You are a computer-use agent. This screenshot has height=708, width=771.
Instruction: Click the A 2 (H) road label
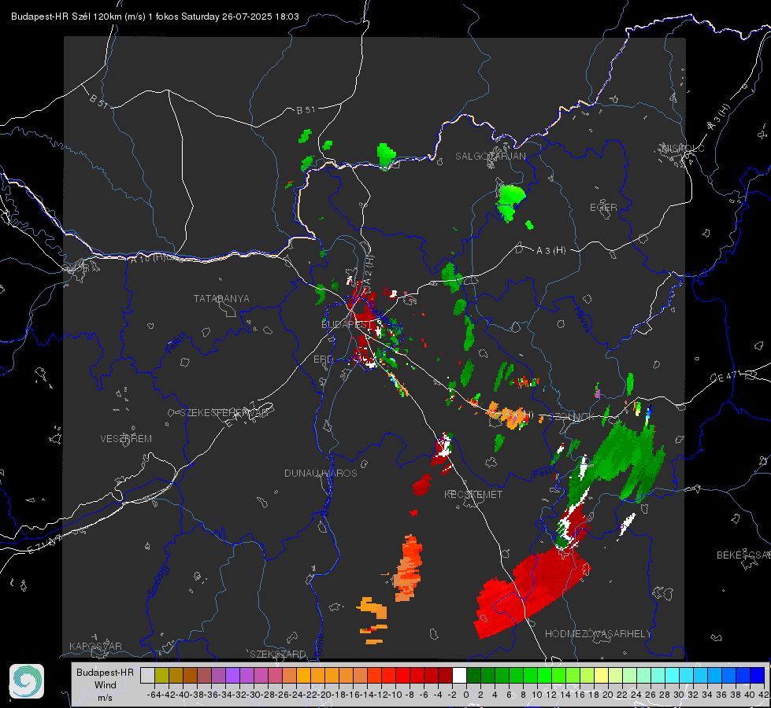(x=369, y=268)
